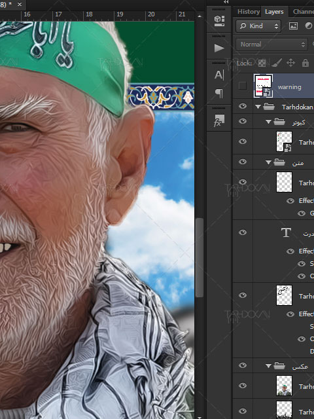Switch to the History tab
314x419 pixels.
pos(249,12)
